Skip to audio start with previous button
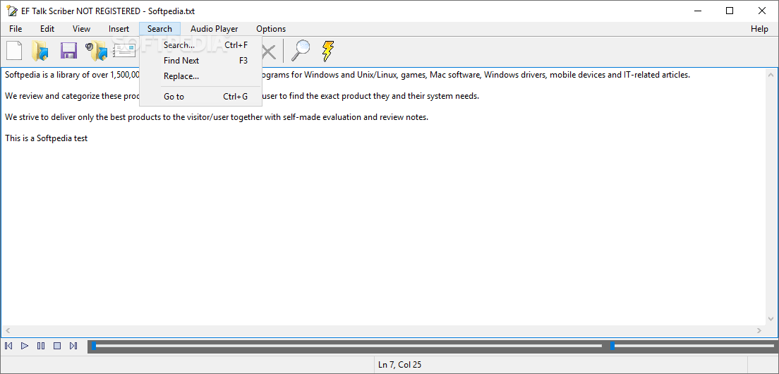 click(8, 346)
